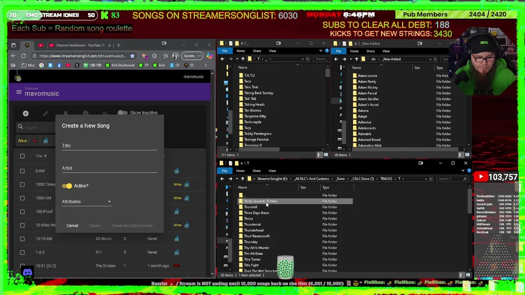Click the browser refresh icon

click(23, 56)
